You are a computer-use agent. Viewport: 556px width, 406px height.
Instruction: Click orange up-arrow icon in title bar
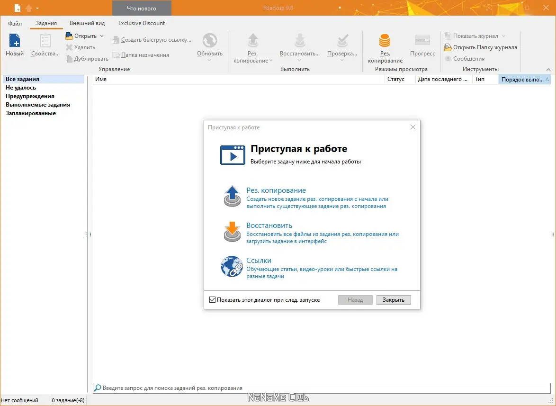tap(29, 8)
